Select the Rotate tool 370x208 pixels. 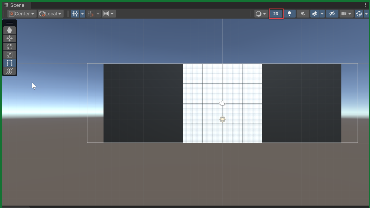coord(9,46)
